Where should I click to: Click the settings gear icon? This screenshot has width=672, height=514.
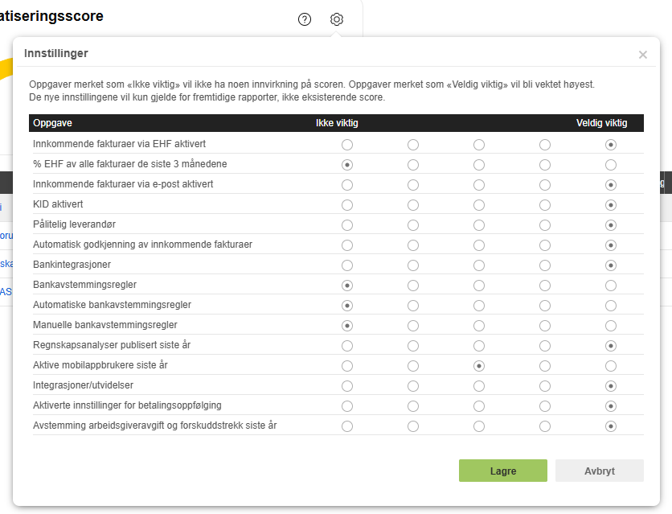pyautogui.click(x=337, y=19)
